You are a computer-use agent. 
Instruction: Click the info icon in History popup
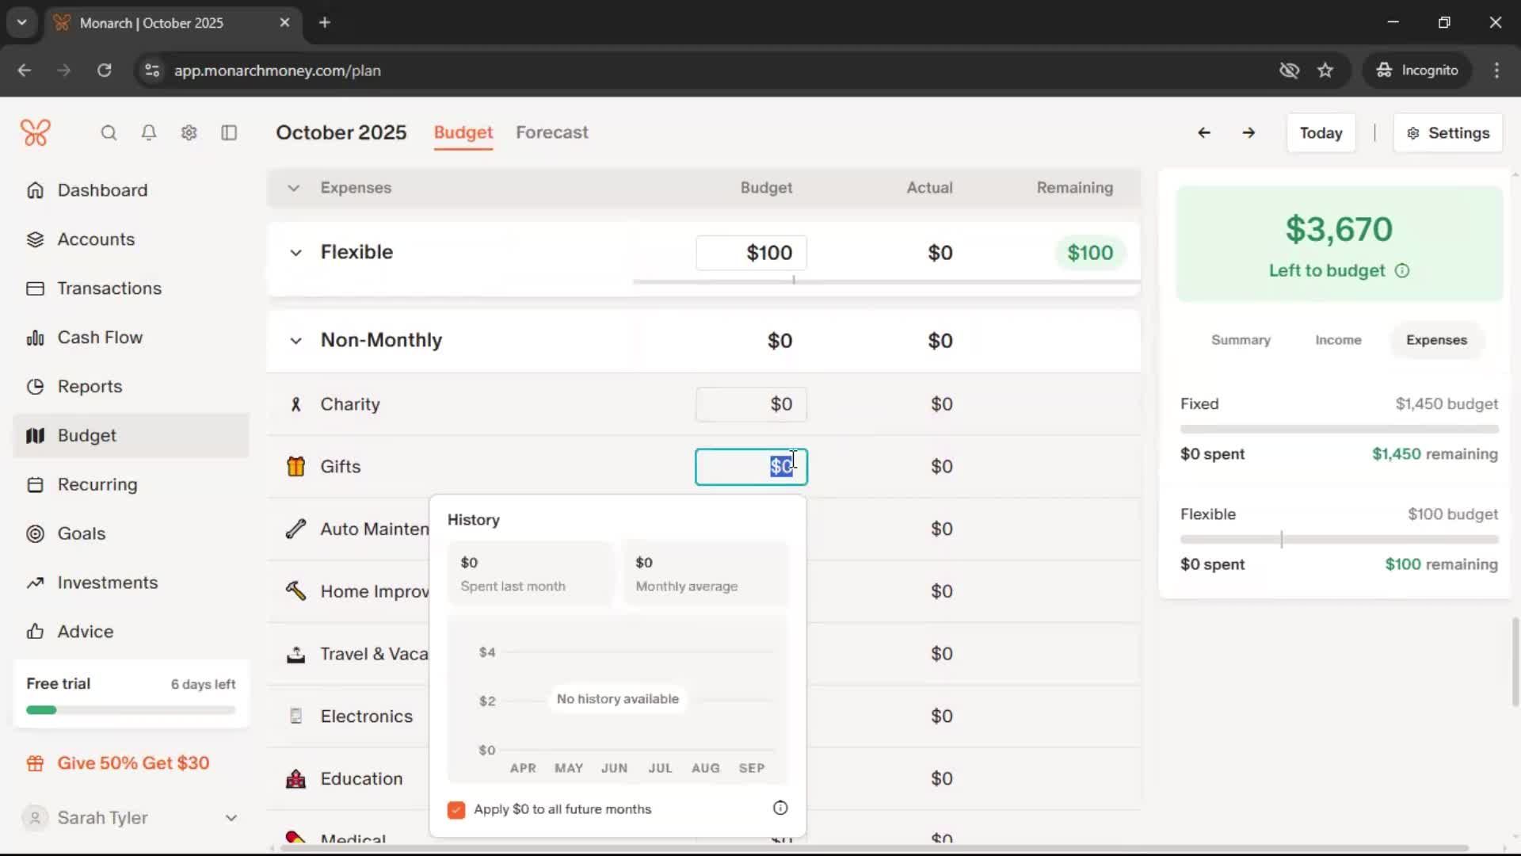coord(780,808)
